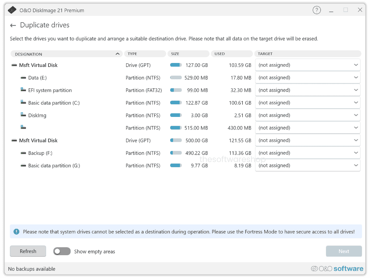The width and height of the screenshot is (370, 278).
Task: Select the Backup (F:) partition
Action: 40,153
